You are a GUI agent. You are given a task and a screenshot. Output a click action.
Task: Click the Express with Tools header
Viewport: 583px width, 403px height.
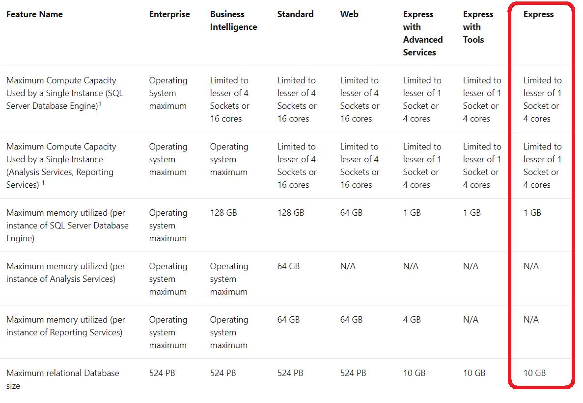coord(477,27)
